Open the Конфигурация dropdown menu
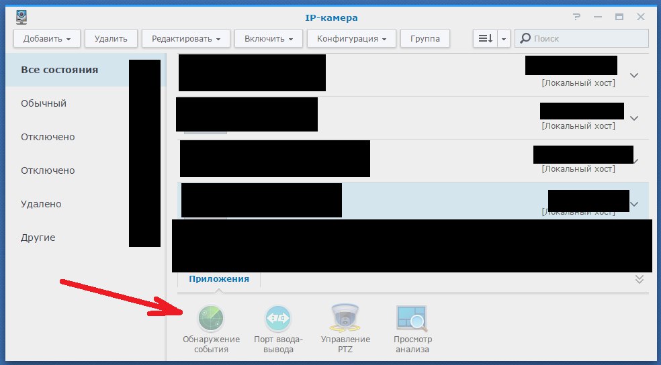The width and height of the screenshot is (661, 365). click(x=351, y=38)
